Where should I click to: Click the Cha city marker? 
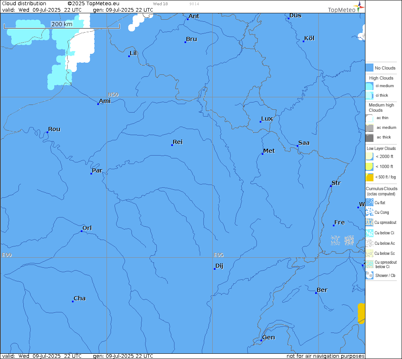click(x=73, y=301)
